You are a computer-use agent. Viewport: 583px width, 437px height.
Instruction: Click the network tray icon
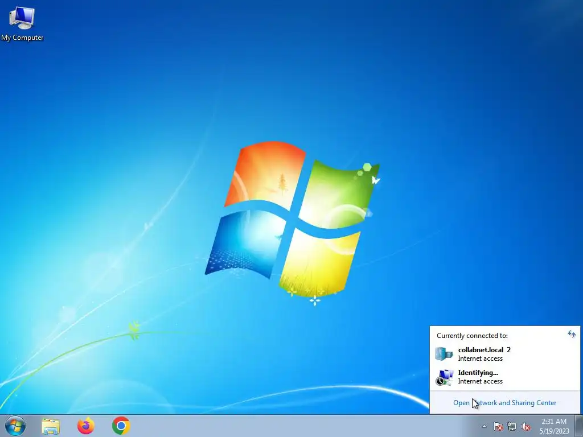click(512, 426)
